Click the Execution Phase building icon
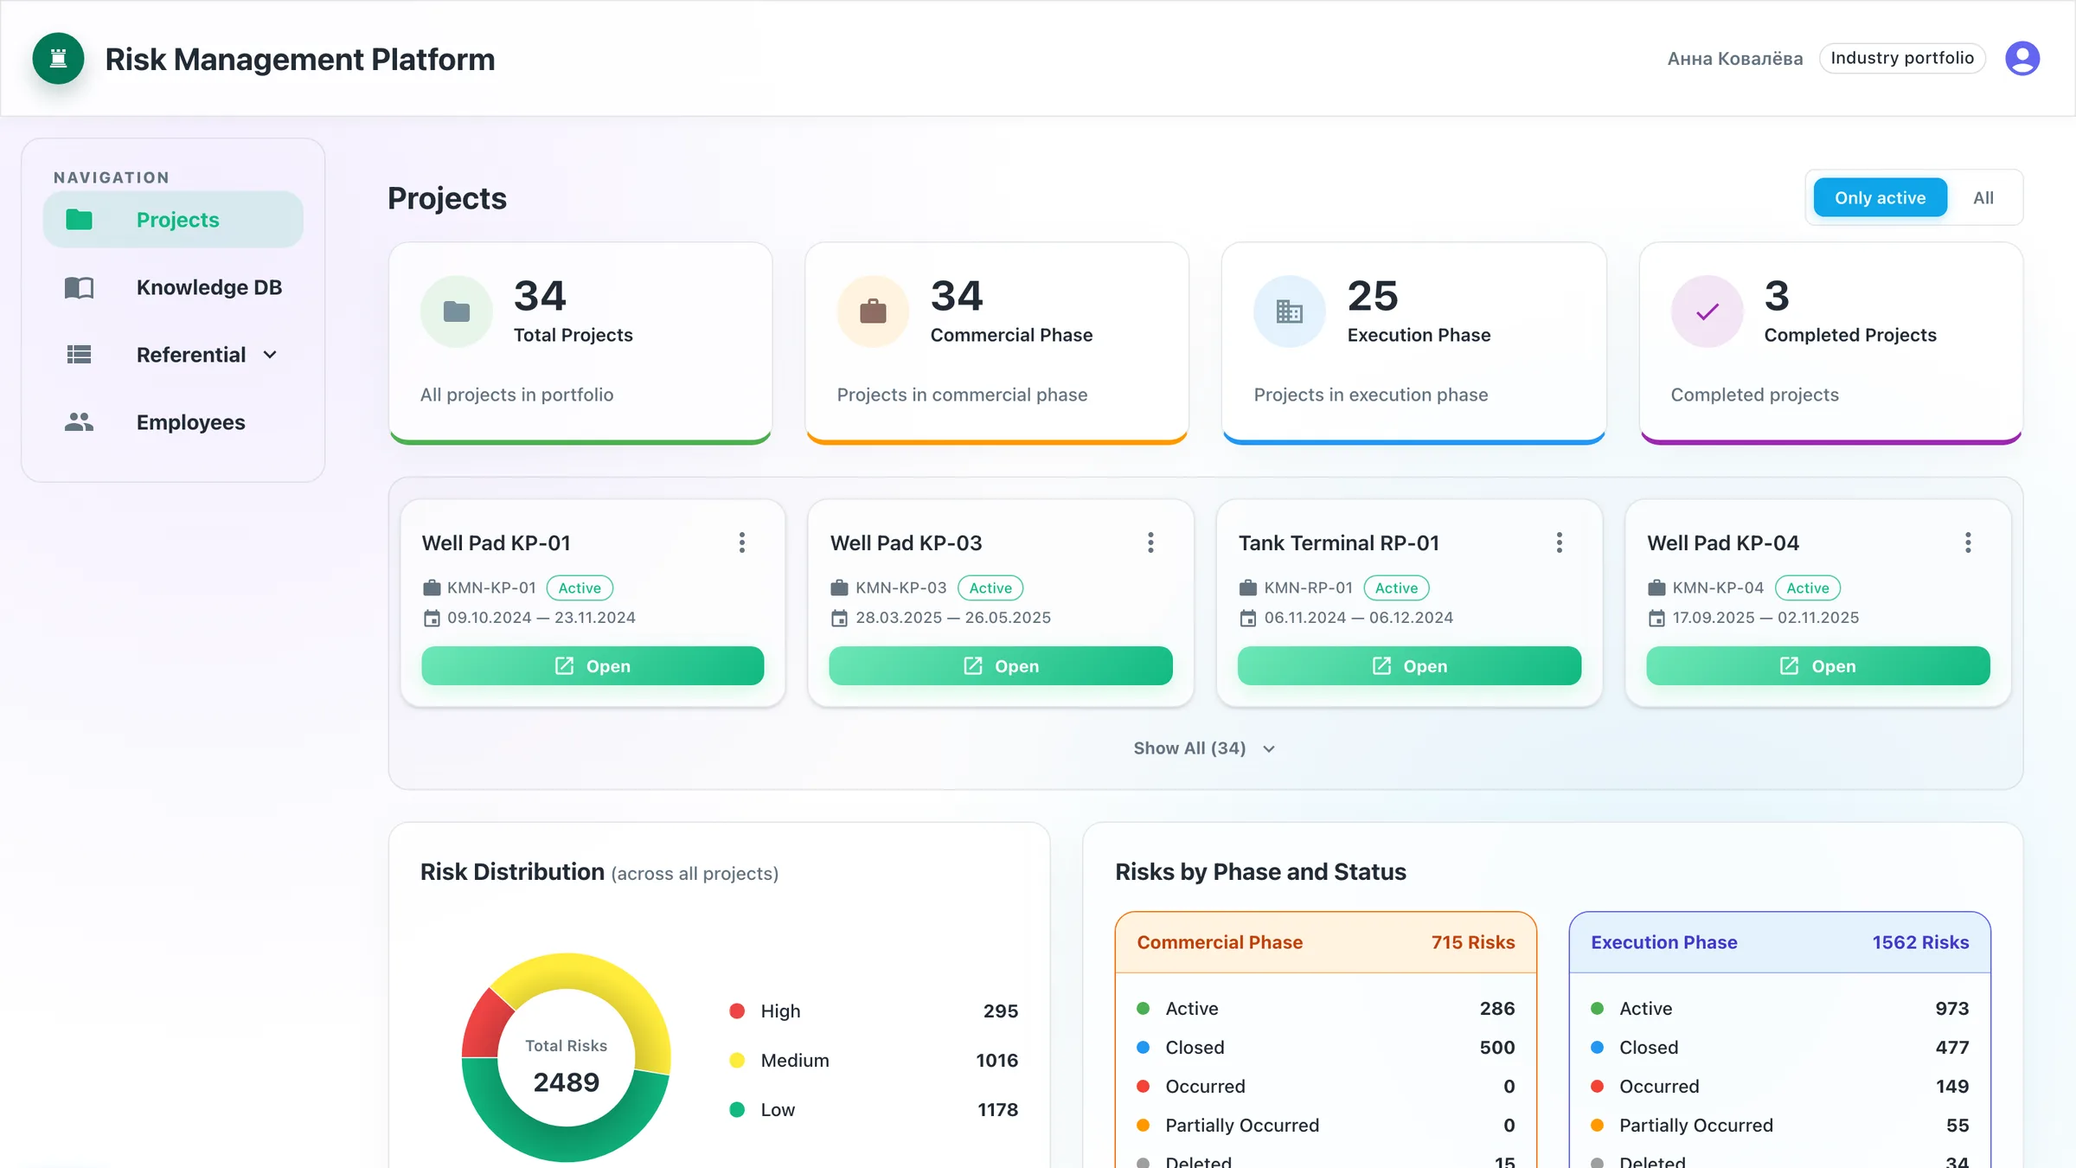This screenshot has height=1168, width=2076. [1289, 311]
